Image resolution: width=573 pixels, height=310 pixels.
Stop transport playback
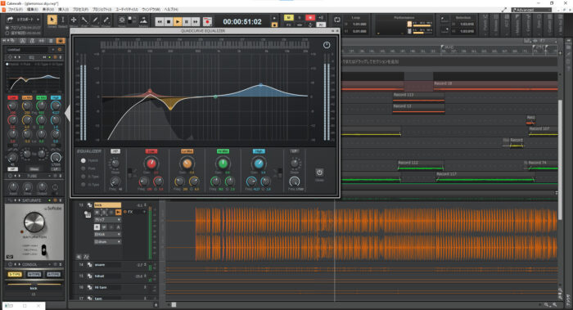[169, 22]
